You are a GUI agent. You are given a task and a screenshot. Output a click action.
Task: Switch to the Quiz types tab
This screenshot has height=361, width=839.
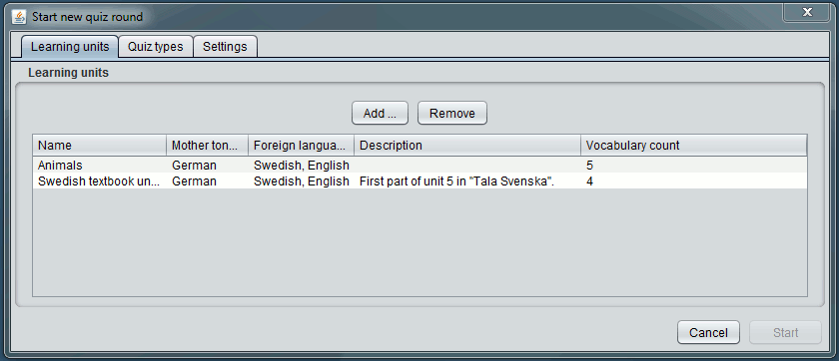pyautogui.click(x=155, y=47)
